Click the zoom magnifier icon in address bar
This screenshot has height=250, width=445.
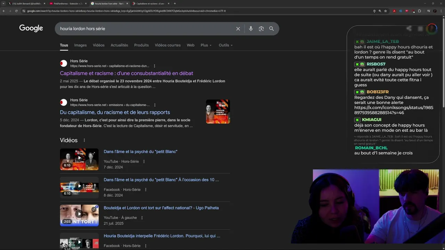(x=380, y=11)
